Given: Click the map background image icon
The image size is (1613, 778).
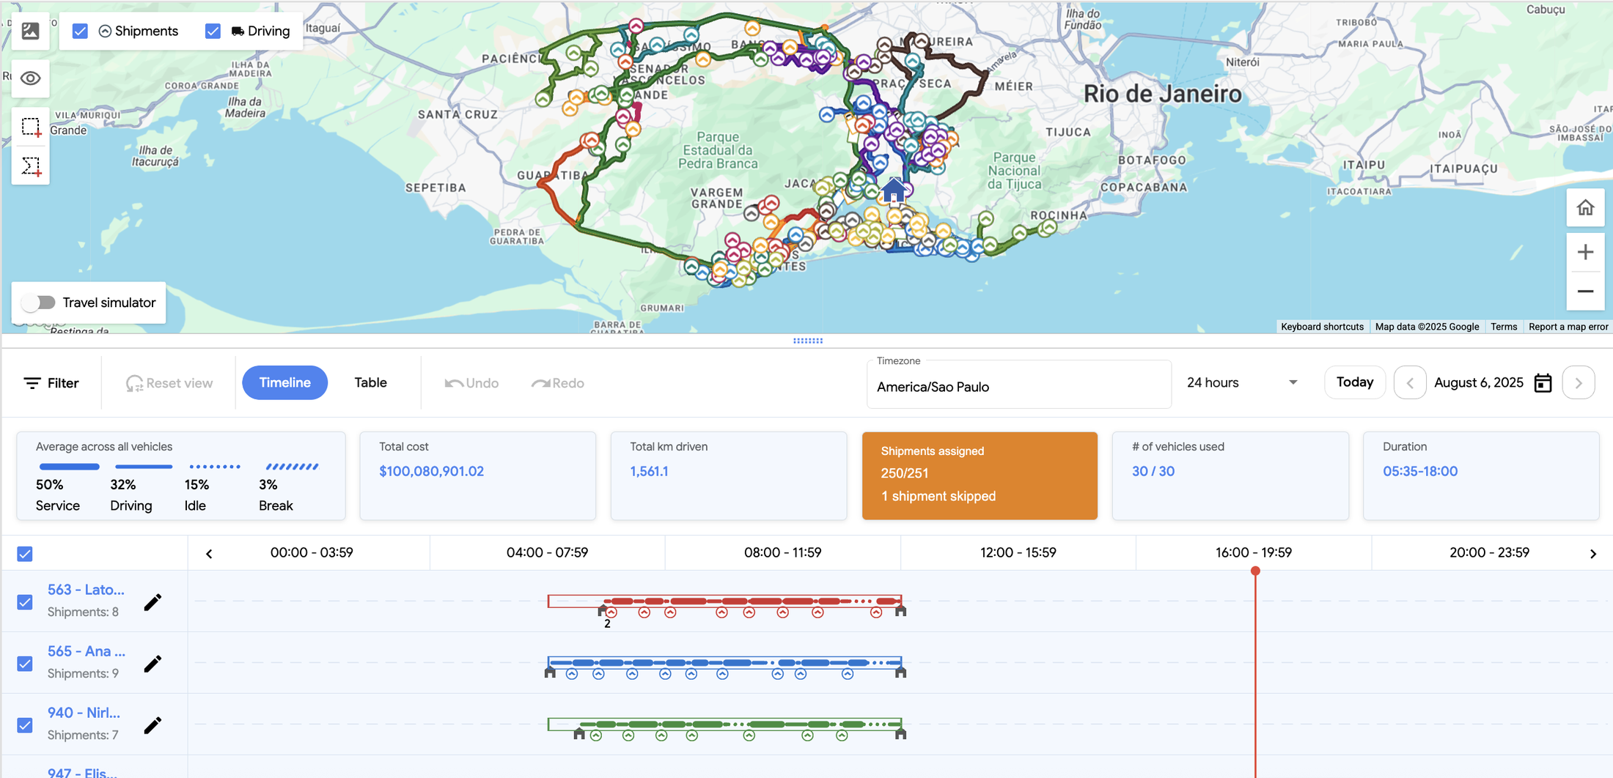Looking at the screenshot, I should tap(30, 31).
